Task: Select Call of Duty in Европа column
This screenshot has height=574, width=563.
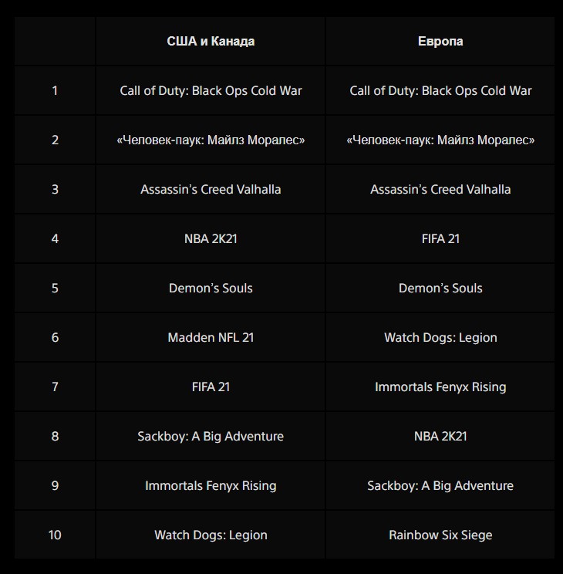Action: (440, 90)
